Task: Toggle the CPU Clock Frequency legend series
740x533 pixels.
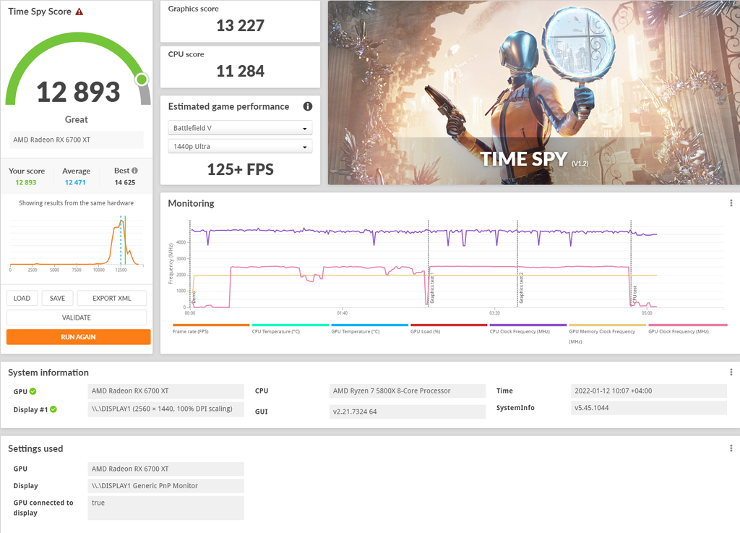Action: (528, 328)
